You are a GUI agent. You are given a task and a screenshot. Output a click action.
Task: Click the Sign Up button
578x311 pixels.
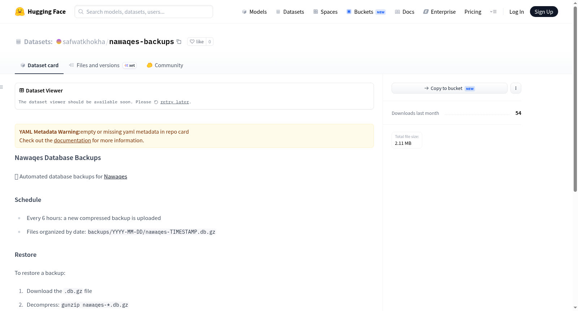click(x=544, y=12)
